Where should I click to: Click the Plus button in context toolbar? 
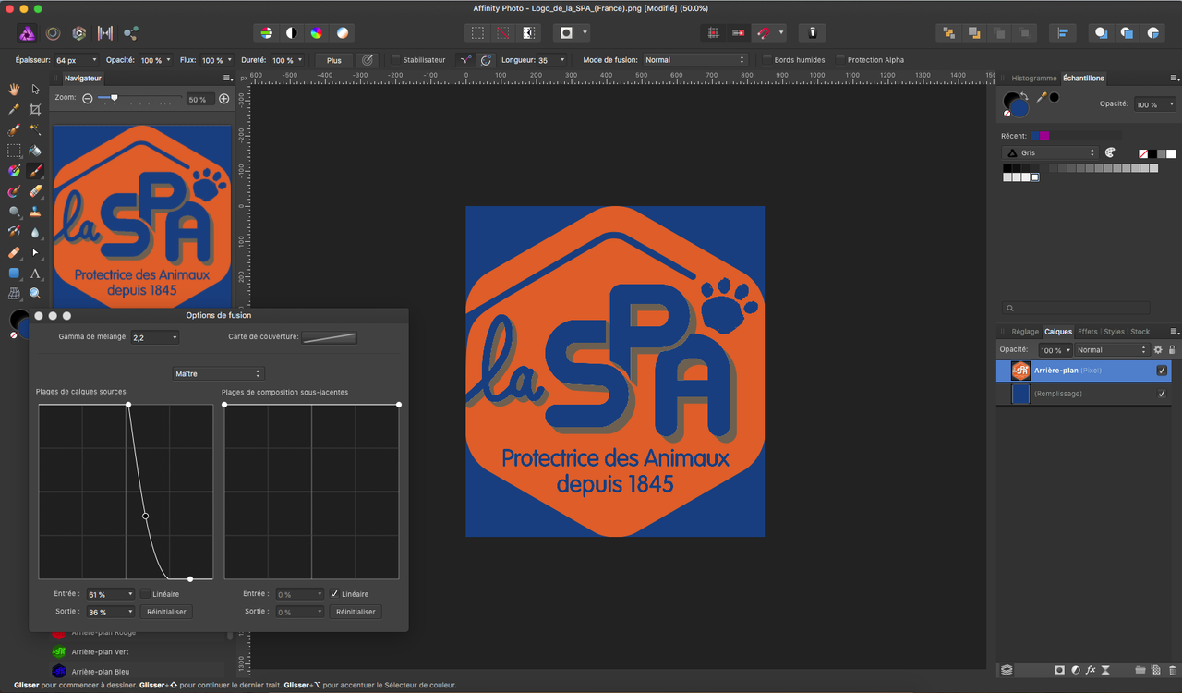(334, 60)
